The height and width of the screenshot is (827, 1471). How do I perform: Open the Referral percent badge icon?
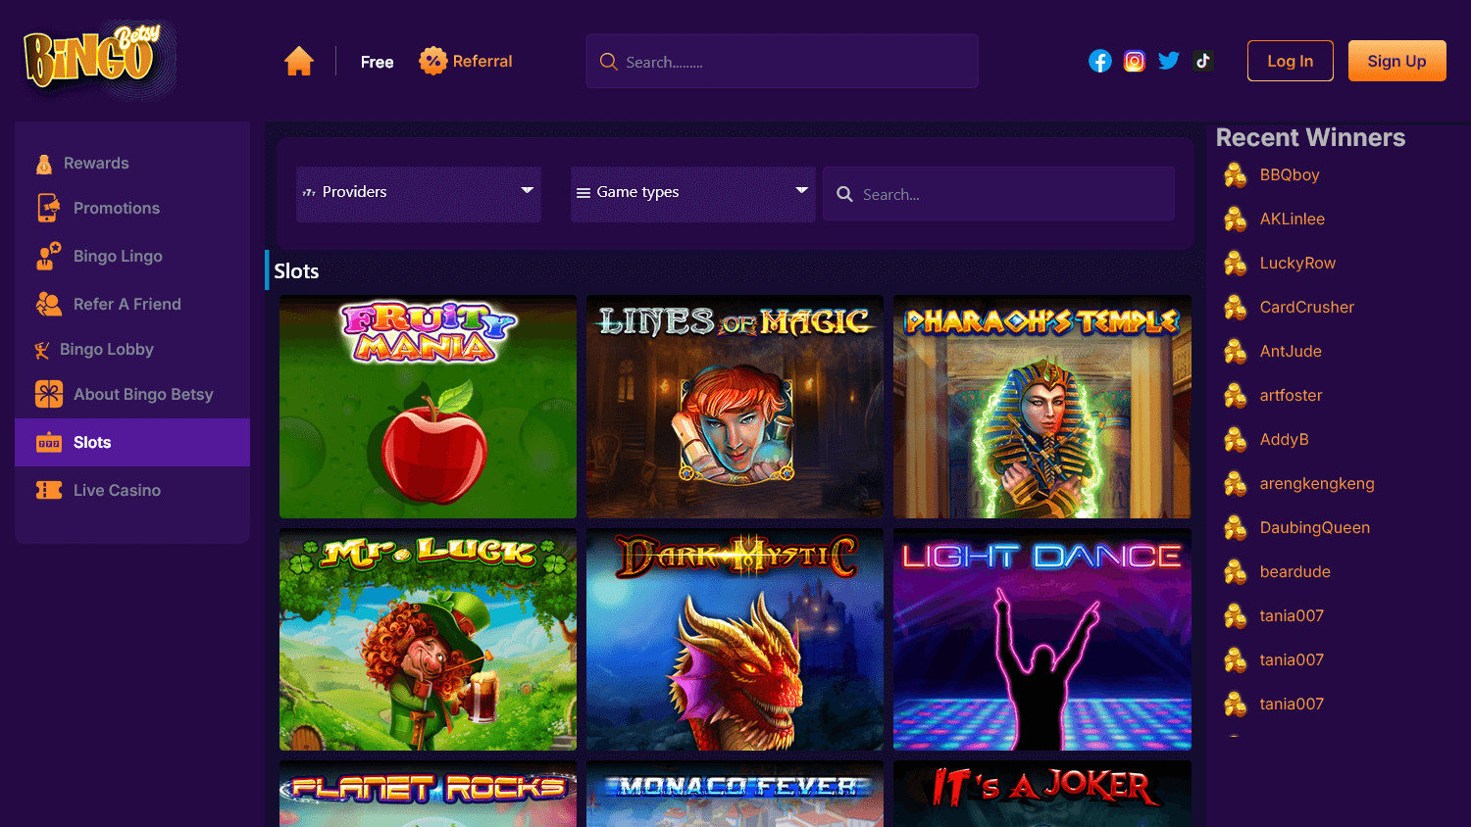(x=431, y=60)
